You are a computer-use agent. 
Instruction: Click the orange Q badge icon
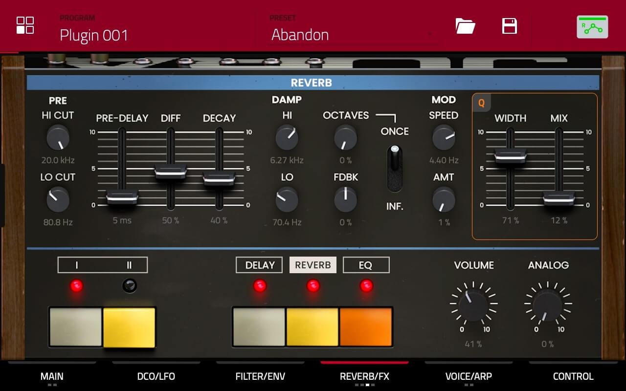[481, 103]
